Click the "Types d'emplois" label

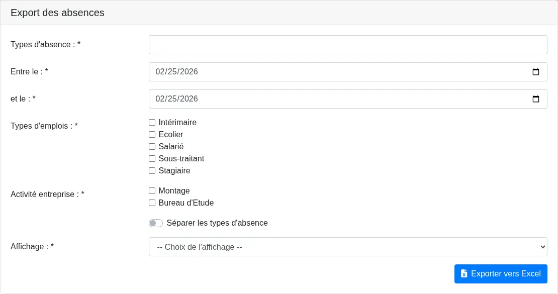click(43, 126)
